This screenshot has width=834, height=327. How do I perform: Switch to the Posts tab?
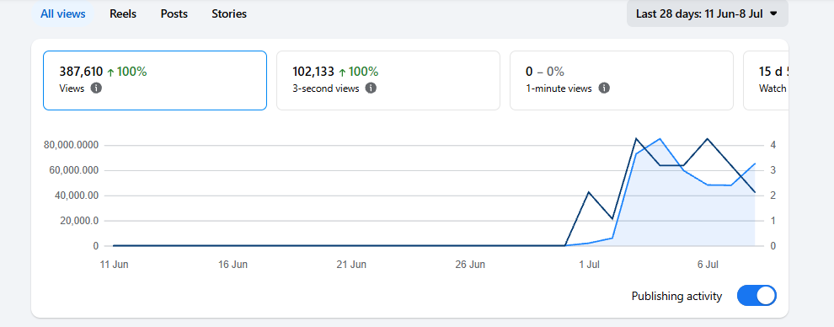tap(174, 13)
